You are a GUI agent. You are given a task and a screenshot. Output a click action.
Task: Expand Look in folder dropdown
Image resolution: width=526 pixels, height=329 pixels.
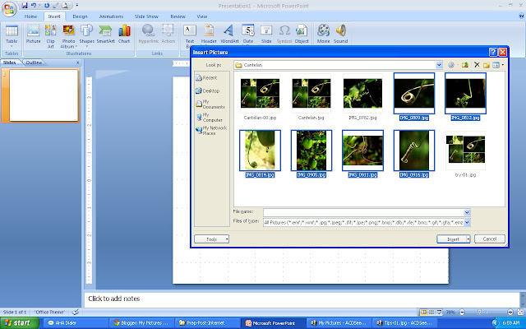point(439,65)
